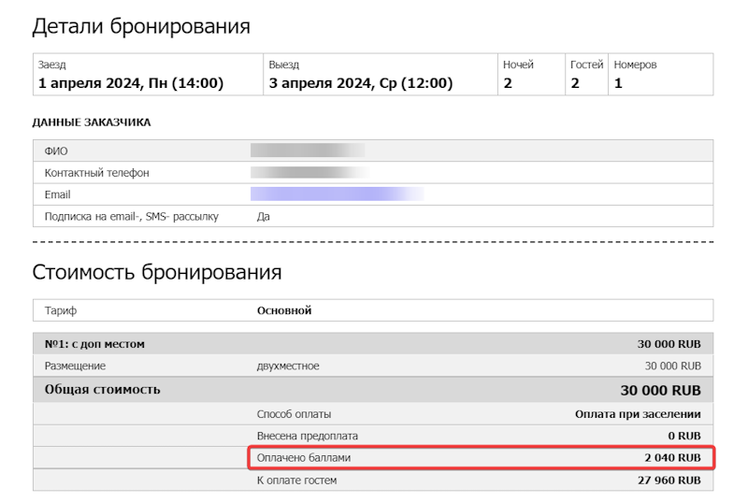Click prepayment amount '0 RUB'

point(684,437)
